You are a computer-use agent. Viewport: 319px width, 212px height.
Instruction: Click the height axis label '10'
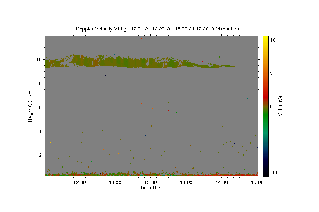click(x=40, y=60)
